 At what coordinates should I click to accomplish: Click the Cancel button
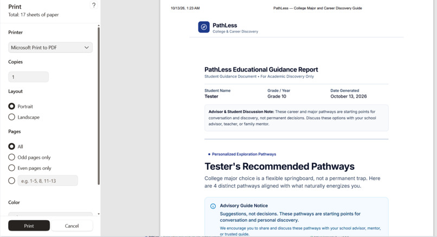coord(72,226)
